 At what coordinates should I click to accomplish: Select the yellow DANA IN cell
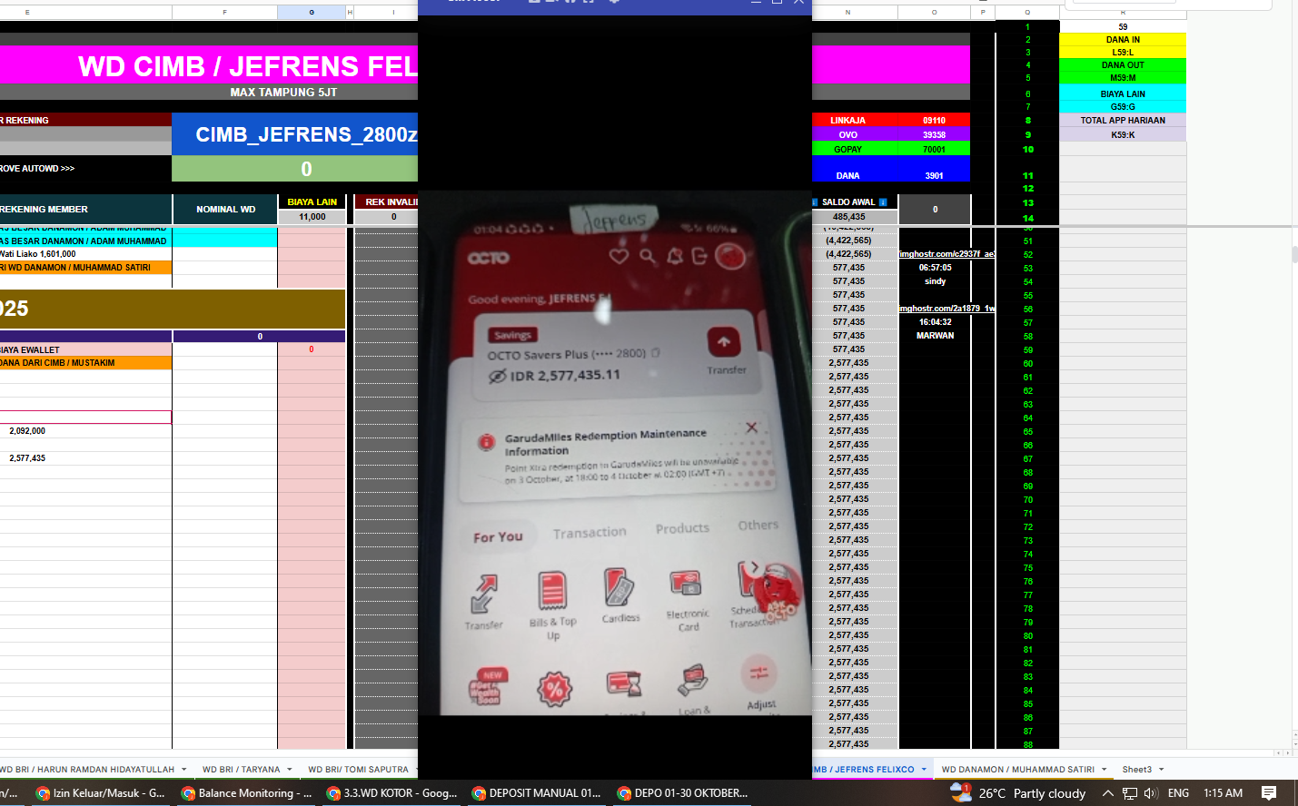tap(1123, 39)
